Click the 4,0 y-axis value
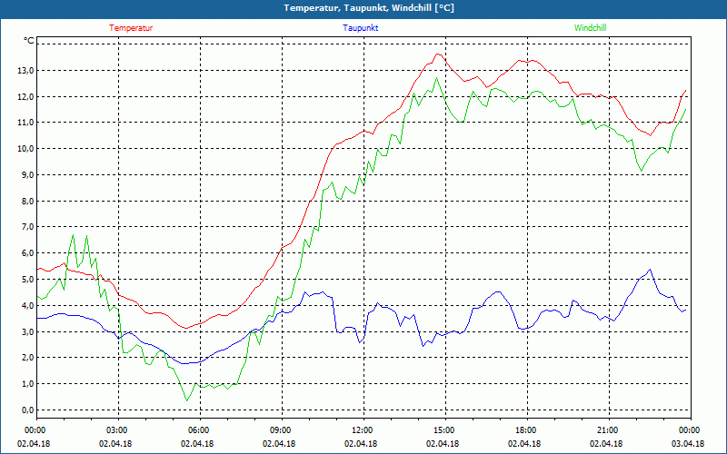Viewport: 727px width, 454px height. [27, 306]
